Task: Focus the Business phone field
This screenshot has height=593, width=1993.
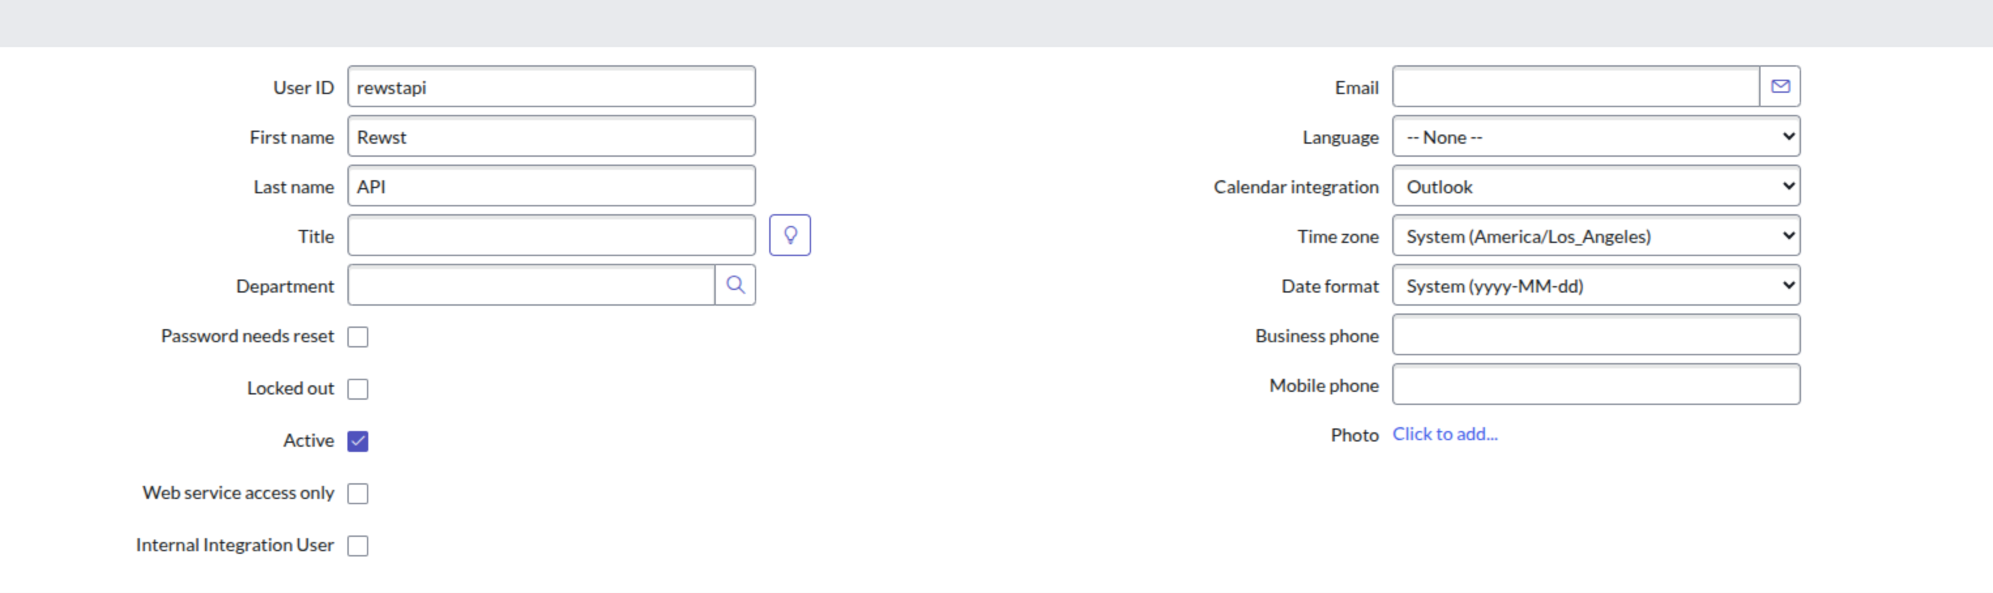Action: 1595,335
